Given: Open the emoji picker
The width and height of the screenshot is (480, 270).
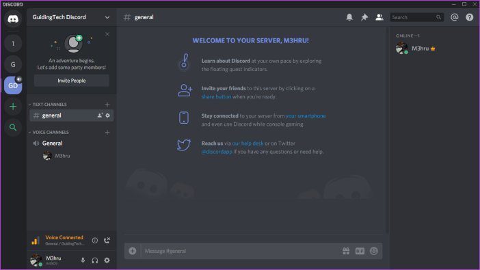Looking at the screenshot, I should click(x=374, y=251).
